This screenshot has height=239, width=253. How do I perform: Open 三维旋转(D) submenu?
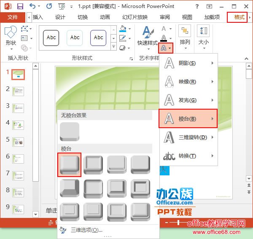point(188,137)
